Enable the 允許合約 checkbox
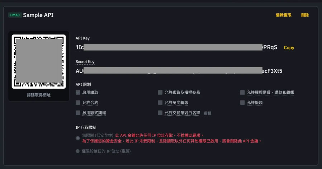Viewport: 322px width, 169px height. click(78, 103)
